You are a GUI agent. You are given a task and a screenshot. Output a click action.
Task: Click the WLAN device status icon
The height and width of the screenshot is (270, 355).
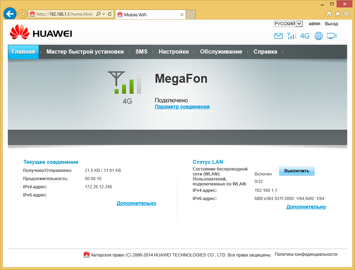[332, 36]
